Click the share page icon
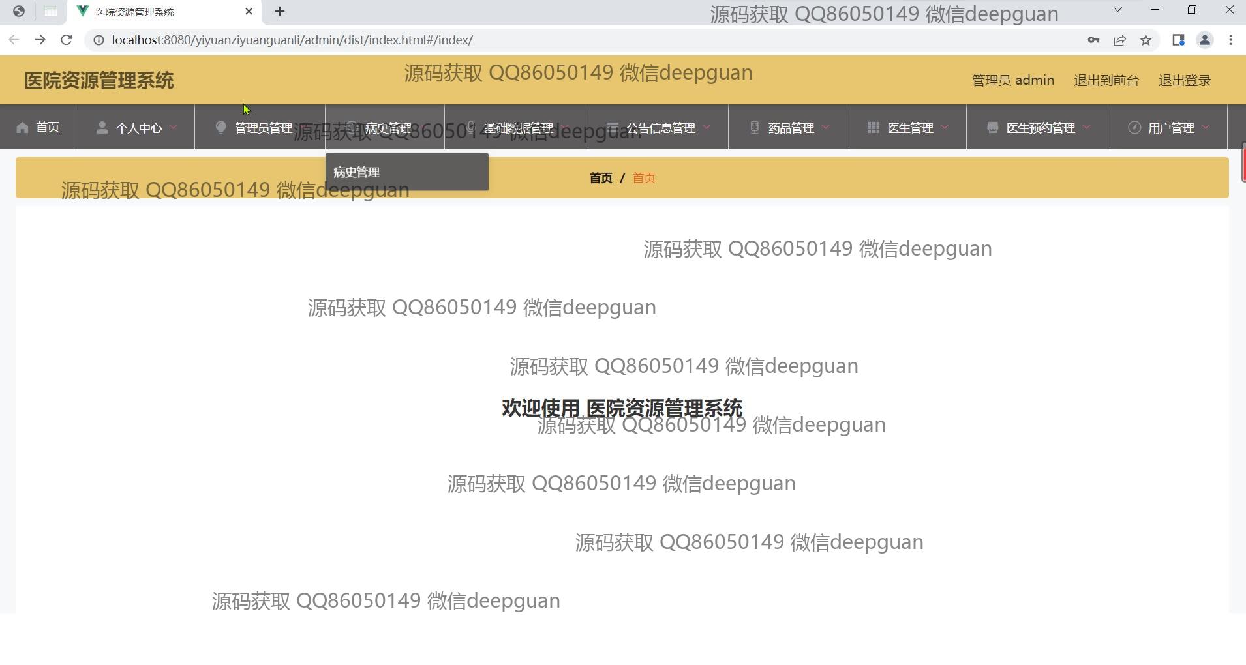Image resolution: width=1246 pixels, height=665 pixels. tap(1119, 40)
